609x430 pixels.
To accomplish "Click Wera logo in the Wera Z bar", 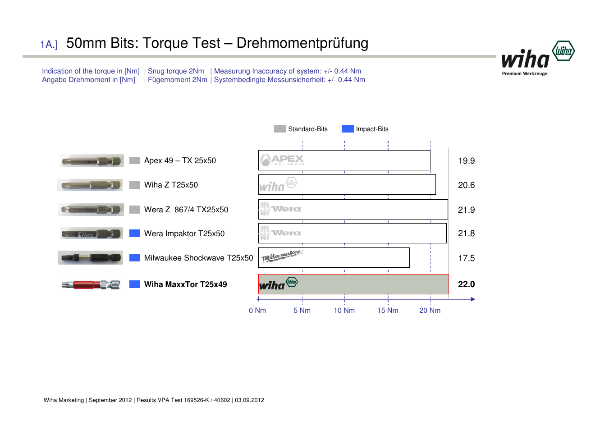I will (x=280, y=209).
